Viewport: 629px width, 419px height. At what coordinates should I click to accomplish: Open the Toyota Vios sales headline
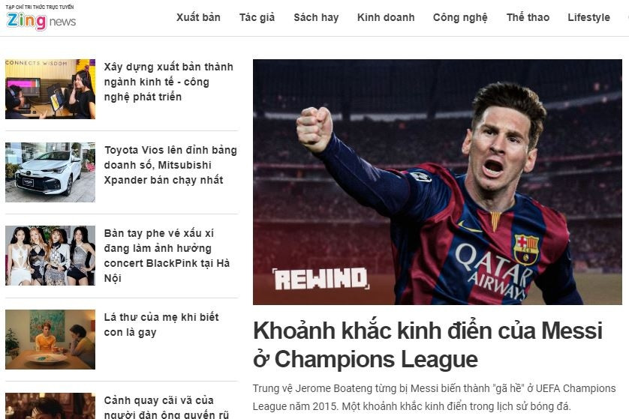170,165
